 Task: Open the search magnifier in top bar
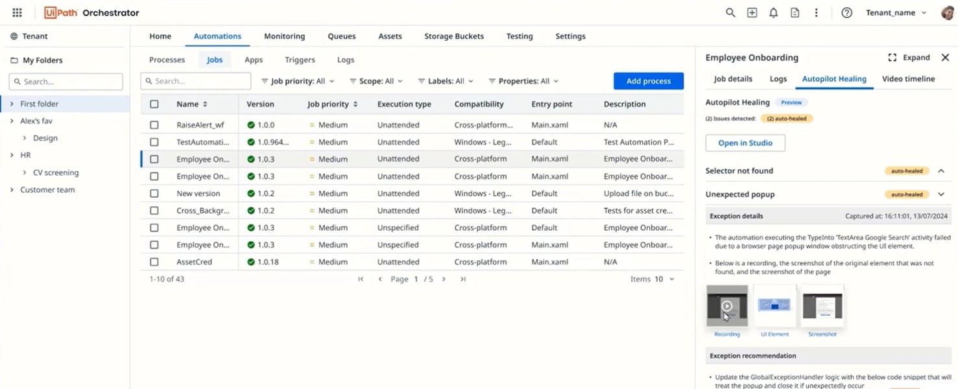[x=730, y=12]
